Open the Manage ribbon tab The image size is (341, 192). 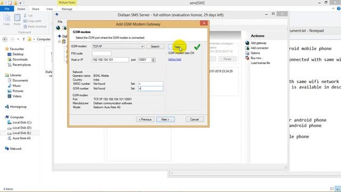67,9
